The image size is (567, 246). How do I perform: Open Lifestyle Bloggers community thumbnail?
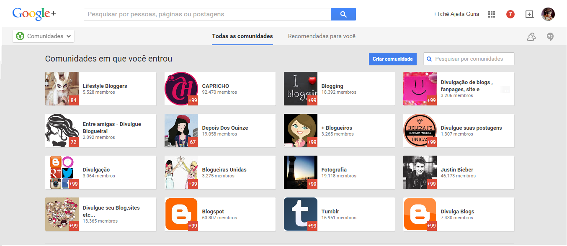pyautogui.click(x=62, y=89)
